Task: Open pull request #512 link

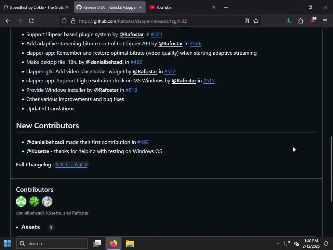Action: pyautogui.click(x=170, y=71)
